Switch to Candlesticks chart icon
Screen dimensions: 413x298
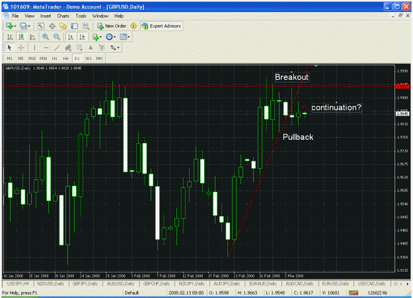[x=21, y=37]
